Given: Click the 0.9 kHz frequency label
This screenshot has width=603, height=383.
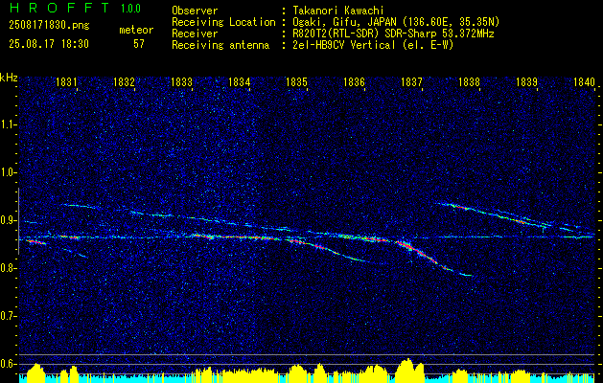Looking at the screenshot, I should click(7, 220).
